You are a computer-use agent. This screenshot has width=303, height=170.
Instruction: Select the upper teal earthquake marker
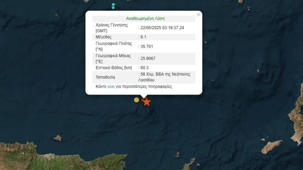[x=113, y=5]
